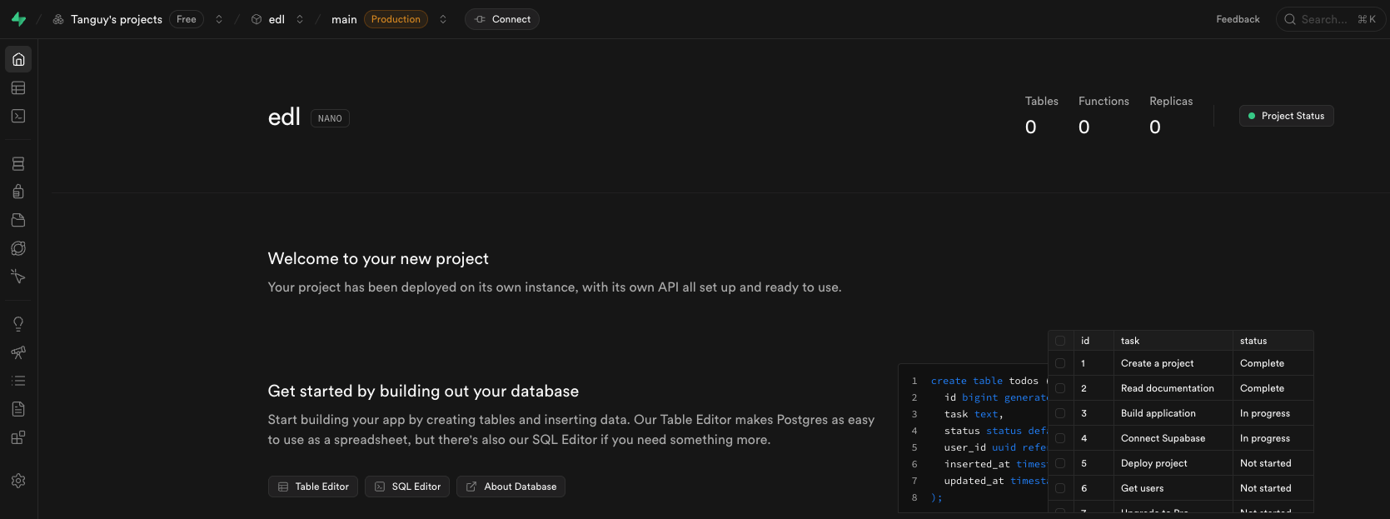Expand the organization switcher next to Free badge
1390x519 pixels.
(219, 19)
